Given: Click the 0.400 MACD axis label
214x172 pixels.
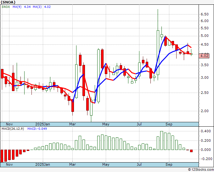Looking at the screenshot, I should (x=206, y=131).
